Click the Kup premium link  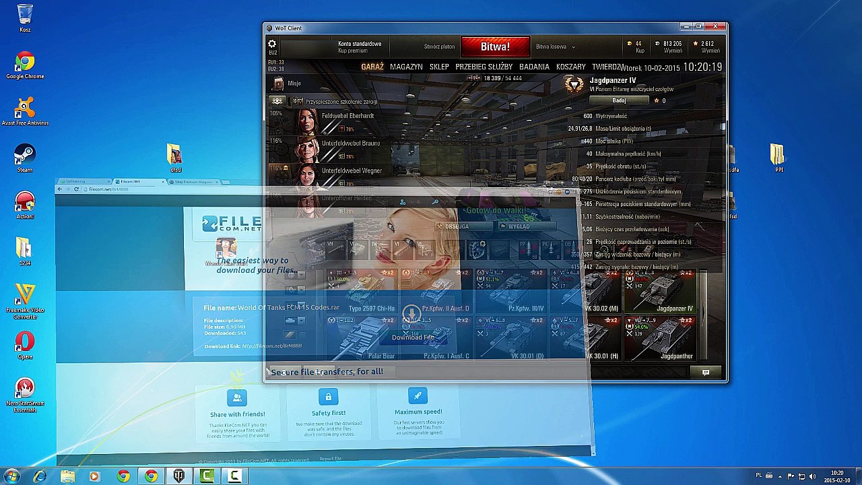(353, 51)
